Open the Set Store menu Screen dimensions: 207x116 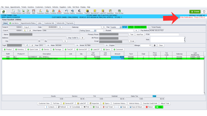pyautogui.click(x=76, y=7)
